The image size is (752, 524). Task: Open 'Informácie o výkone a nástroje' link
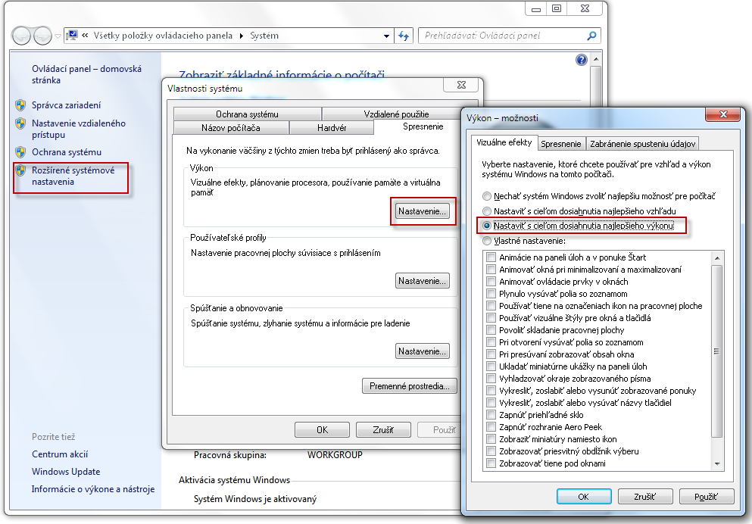93,489
